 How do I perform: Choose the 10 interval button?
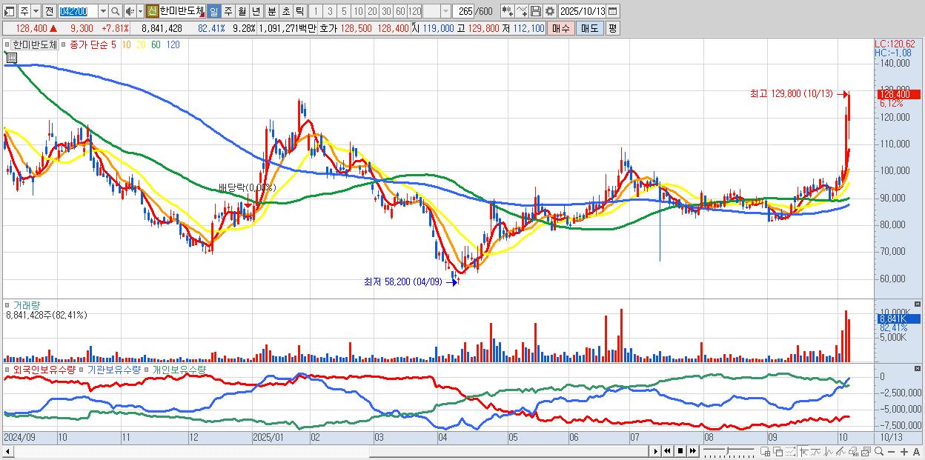[x=358, y=11]
